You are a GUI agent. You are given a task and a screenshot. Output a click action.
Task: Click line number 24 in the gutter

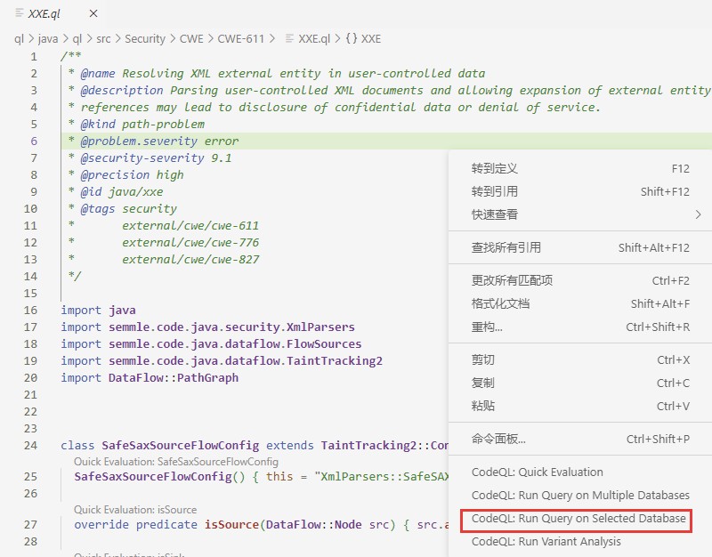(x=30, y=446)
